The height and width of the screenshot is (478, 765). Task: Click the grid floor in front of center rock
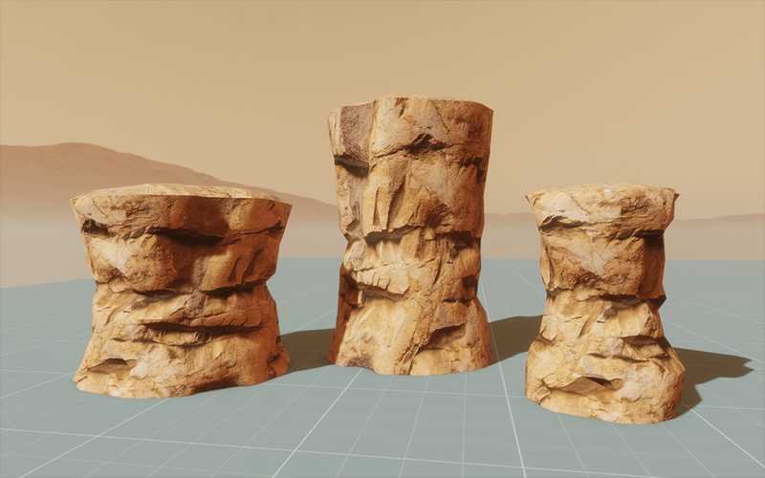(x=411, y=421)
